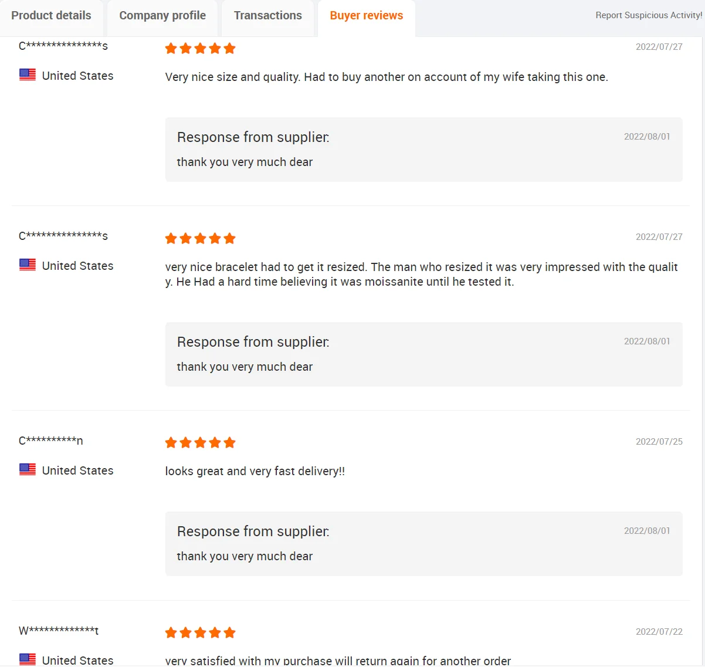The image size is (705, 667).
Task: Click the reviewer name W*************t
Action: [59, 631]
